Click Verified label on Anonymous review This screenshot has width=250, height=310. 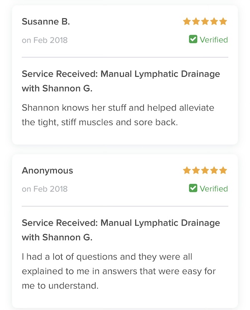click(214, 189)
